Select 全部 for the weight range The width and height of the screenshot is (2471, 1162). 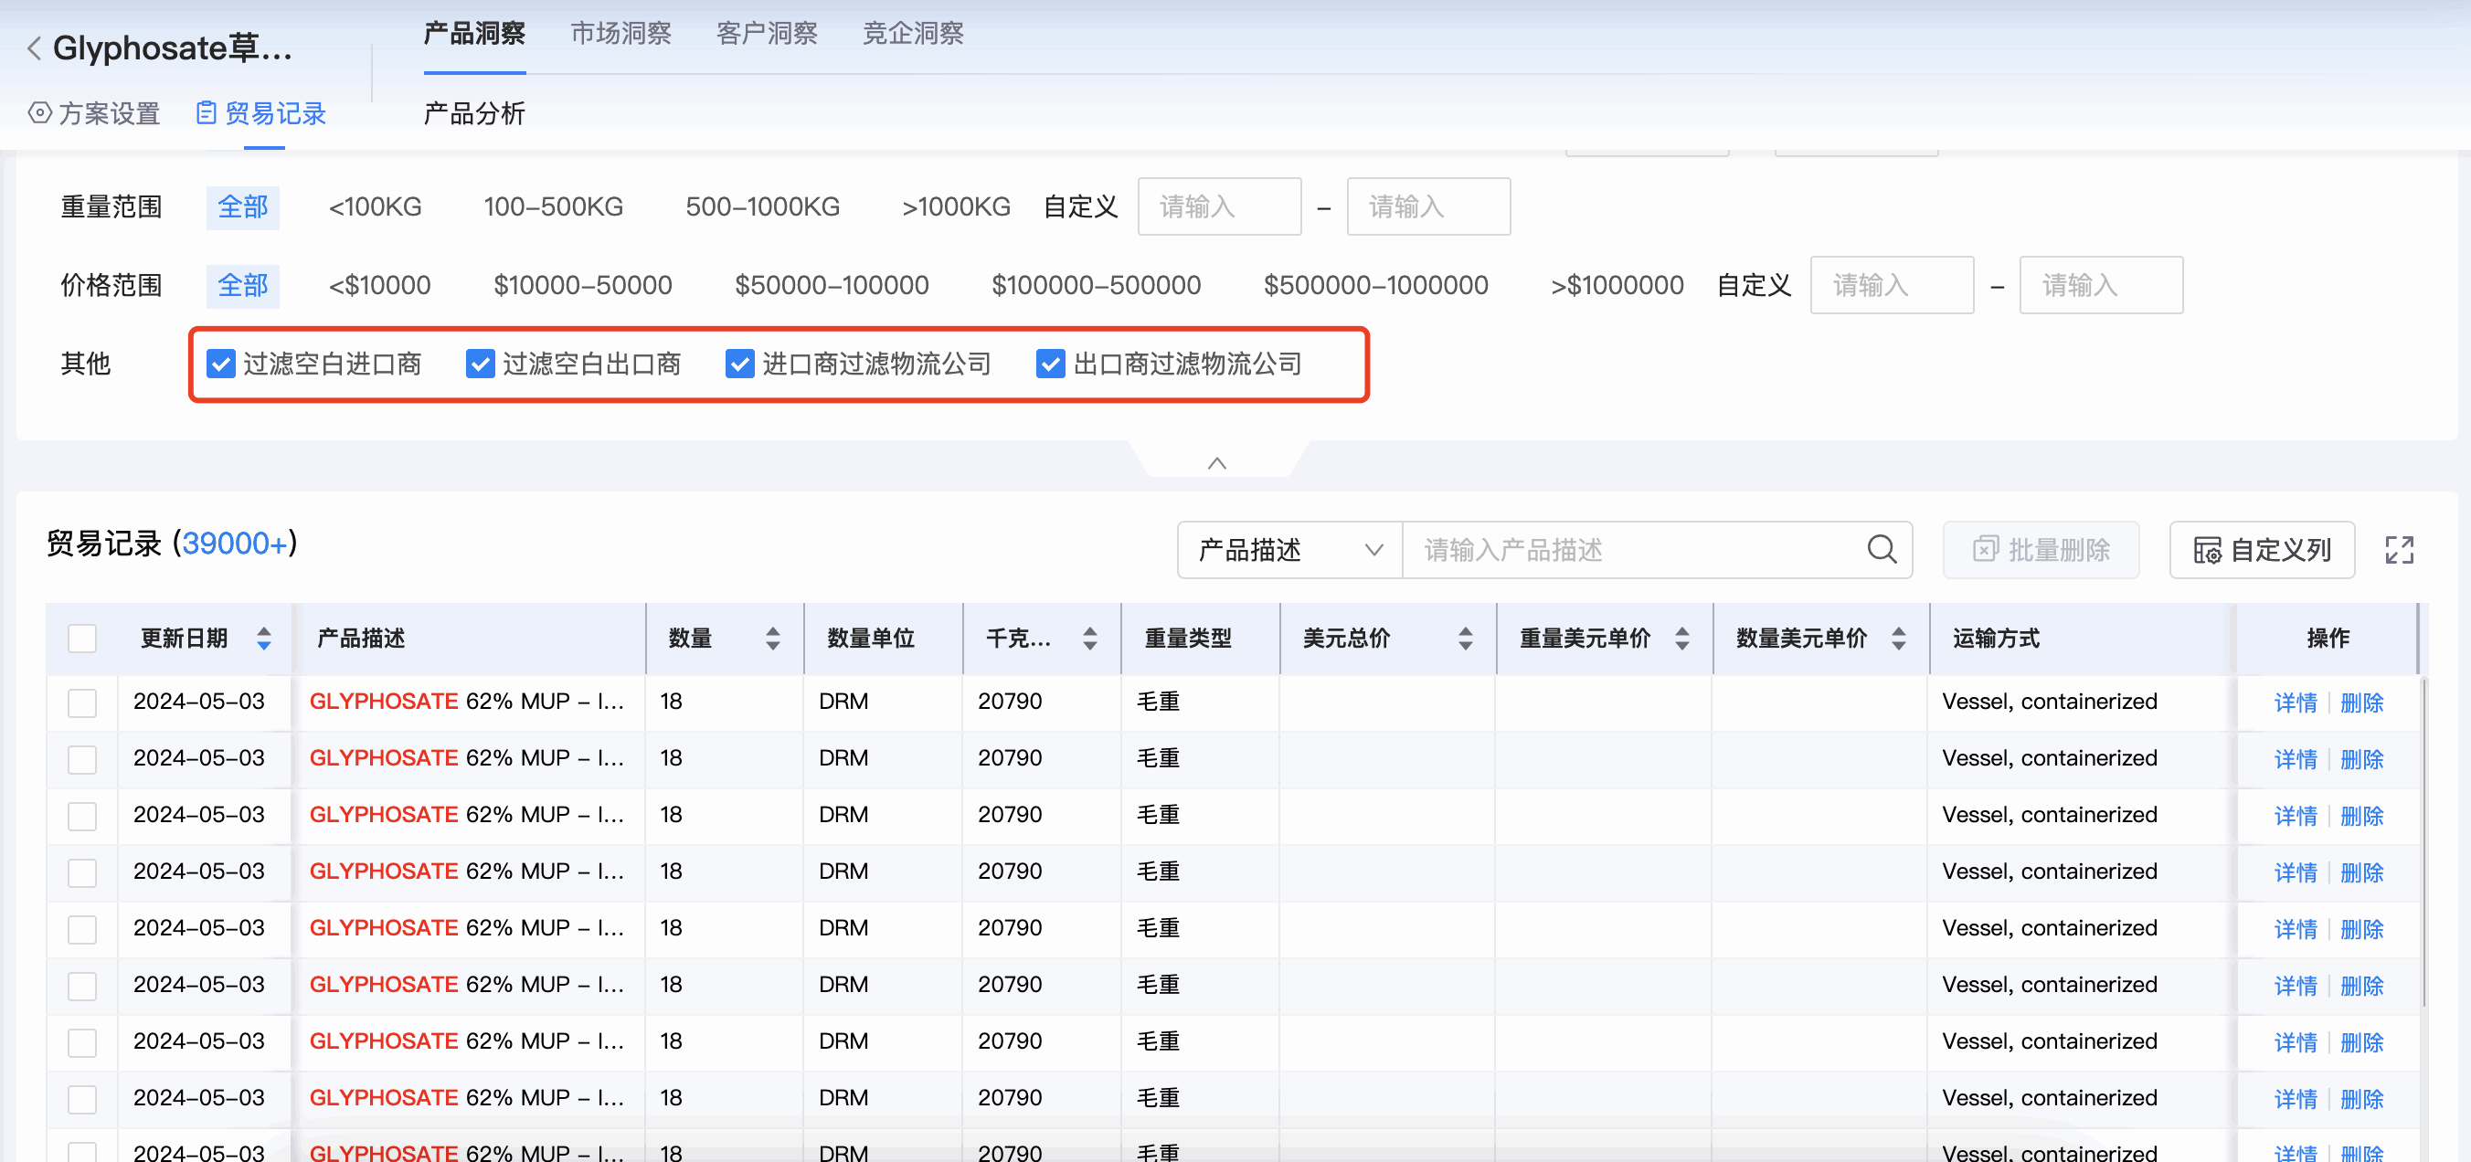tap(243, 206)
